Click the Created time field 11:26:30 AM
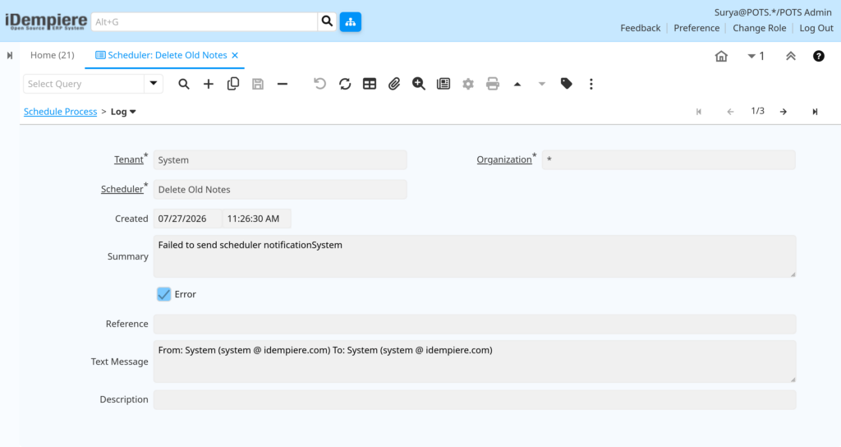The image size is (841, 447). [x=257, y=219]
